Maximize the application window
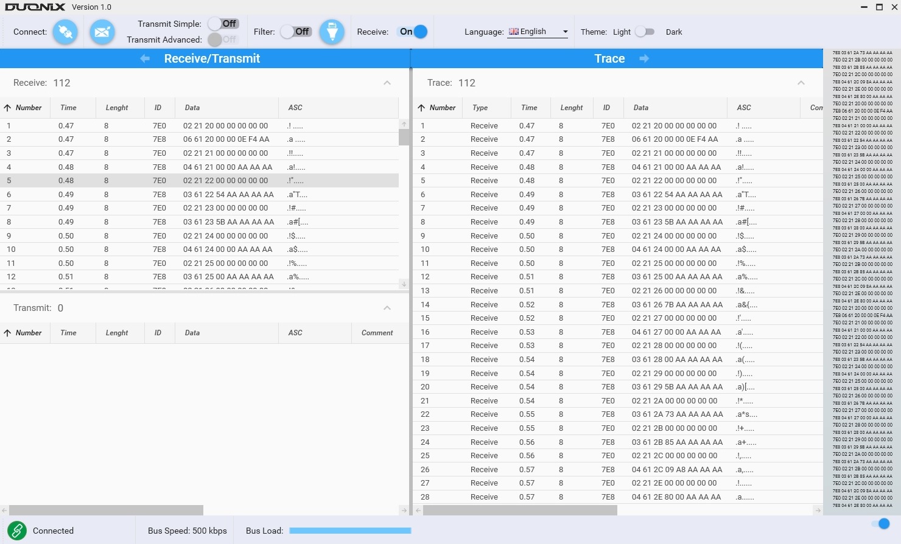The height and width of the screenshot is (544, 901). (x=879, y=7)
